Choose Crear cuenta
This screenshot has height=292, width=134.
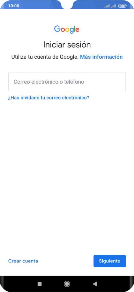(x=23, y=261)
